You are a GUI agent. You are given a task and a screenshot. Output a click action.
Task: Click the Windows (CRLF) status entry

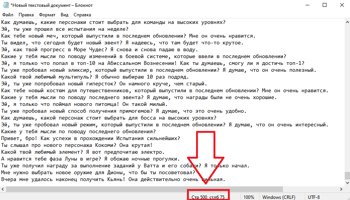279,197
